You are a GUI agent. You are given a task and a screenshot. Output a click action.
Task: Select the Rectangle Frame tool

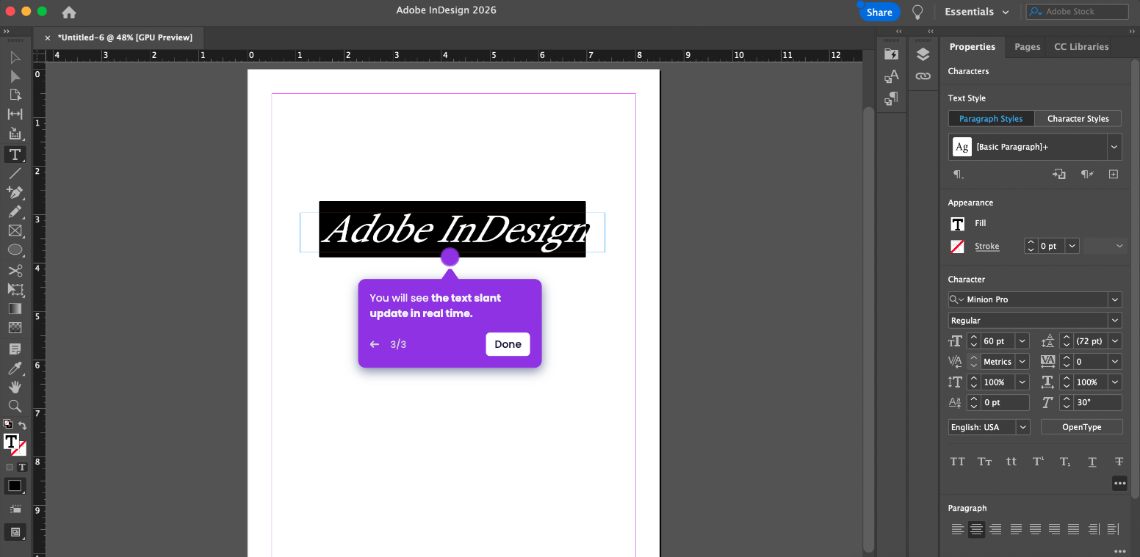[15, 230]
